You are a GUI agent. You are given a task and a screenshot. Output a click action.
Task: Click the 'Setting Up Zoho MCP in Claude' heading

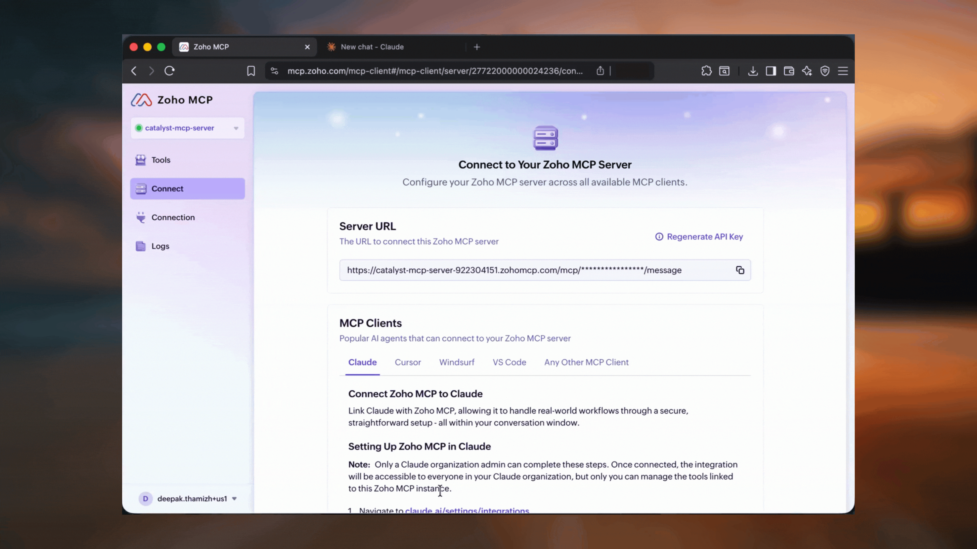420,446
